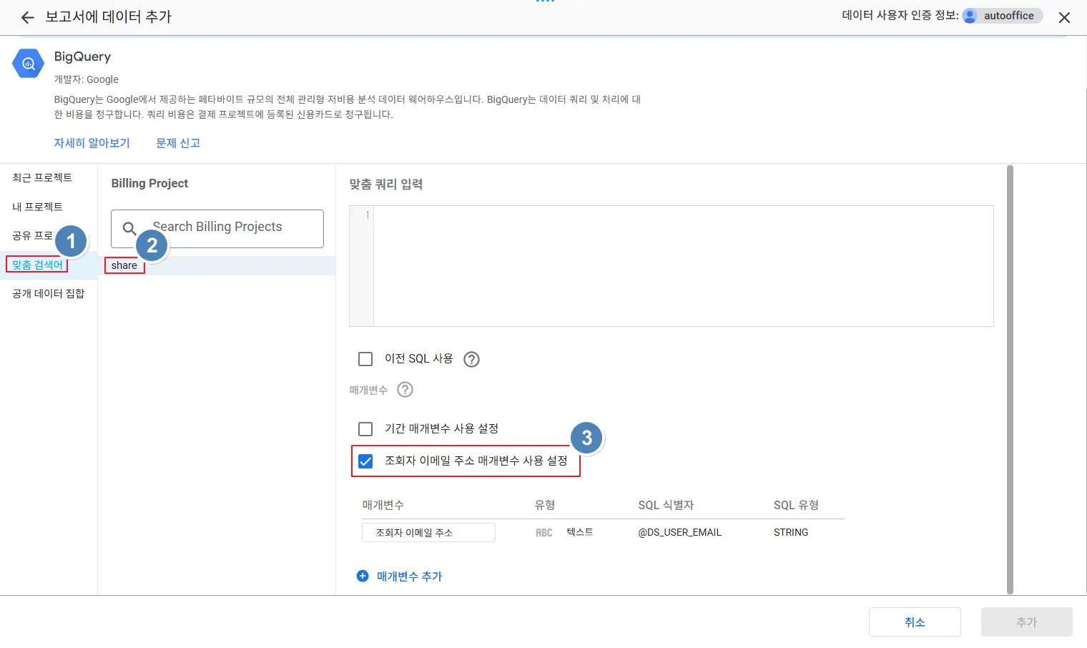Click the user avatar icon beside autooffice
Screen dimensions: 1087x648
tap(970, 16)
